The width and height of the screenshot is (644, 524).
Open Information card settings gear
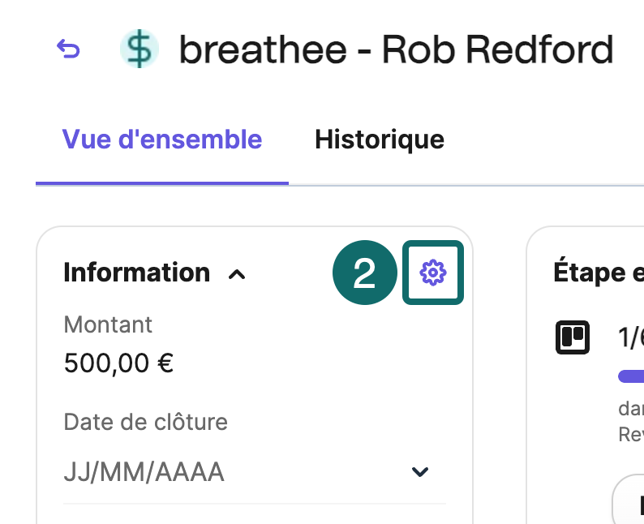pyautogui.click(x=433, y=273)
